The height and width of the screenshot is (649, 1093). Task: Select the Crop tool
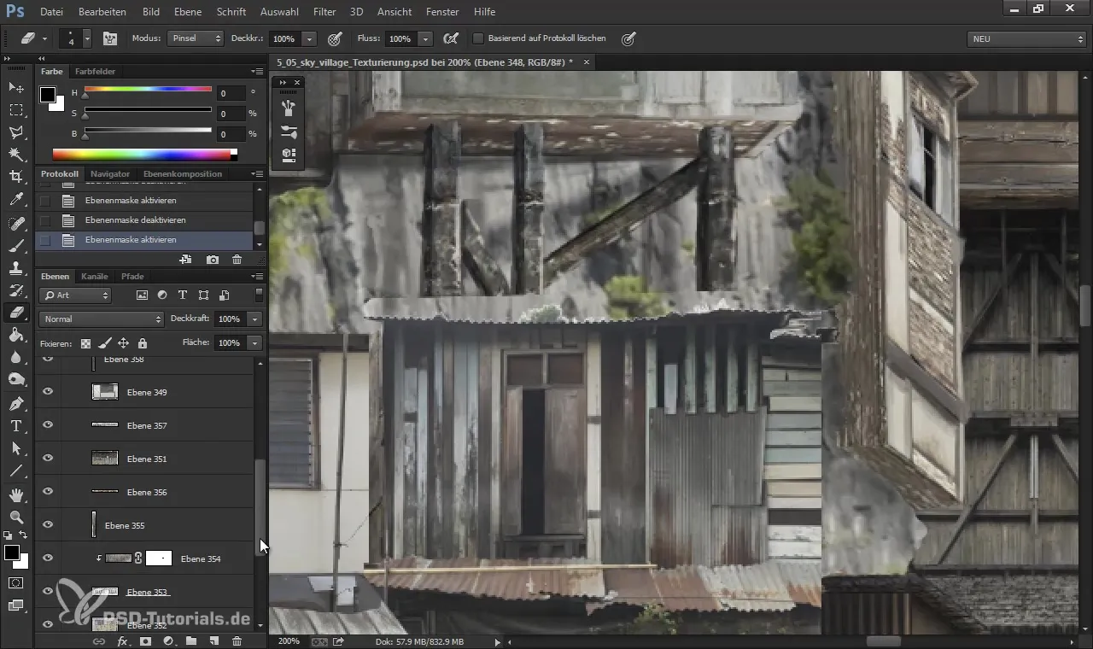[x=16, y=176]
